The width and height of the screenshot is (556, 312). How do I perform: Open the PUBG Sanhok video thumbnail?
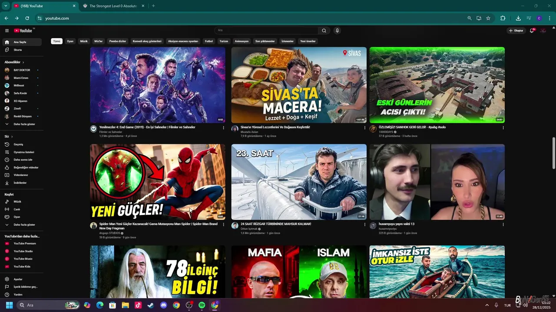coord(437,85)
